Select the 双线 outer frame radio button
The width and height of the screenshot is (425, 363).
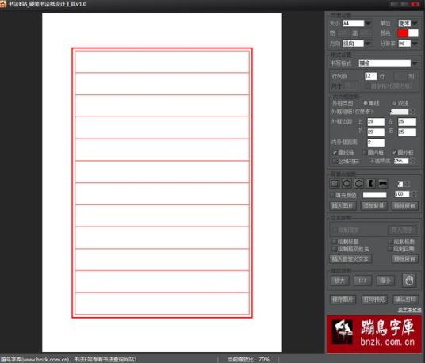[x=395, y=103]
